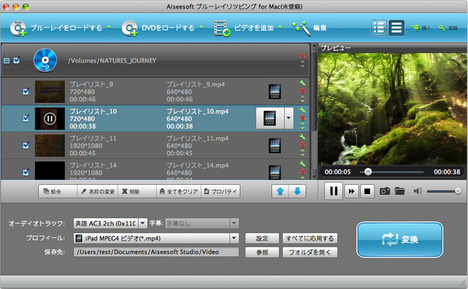The width and height of the screenshot is (468, 289).
Task: Mute audio with the speaker icon
Action: coord(417,191)
